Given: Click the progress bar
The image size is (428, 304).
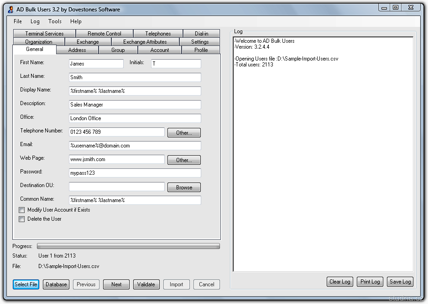Looking at the screenshot, I should point(128,246).
